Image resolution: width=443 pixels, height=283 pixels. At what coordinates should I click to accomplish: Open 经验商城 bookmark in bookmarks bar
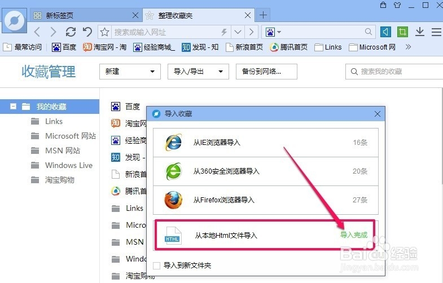click(154, 47)
